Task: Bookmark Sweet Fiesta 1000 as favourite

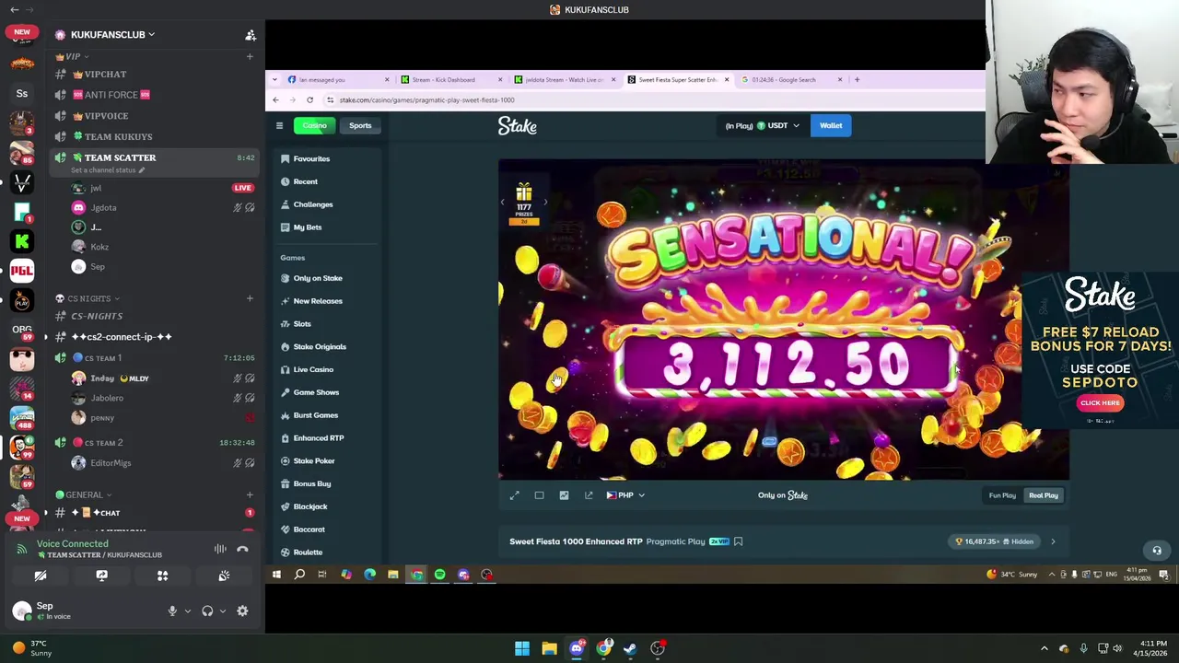Action: point(738,541)
